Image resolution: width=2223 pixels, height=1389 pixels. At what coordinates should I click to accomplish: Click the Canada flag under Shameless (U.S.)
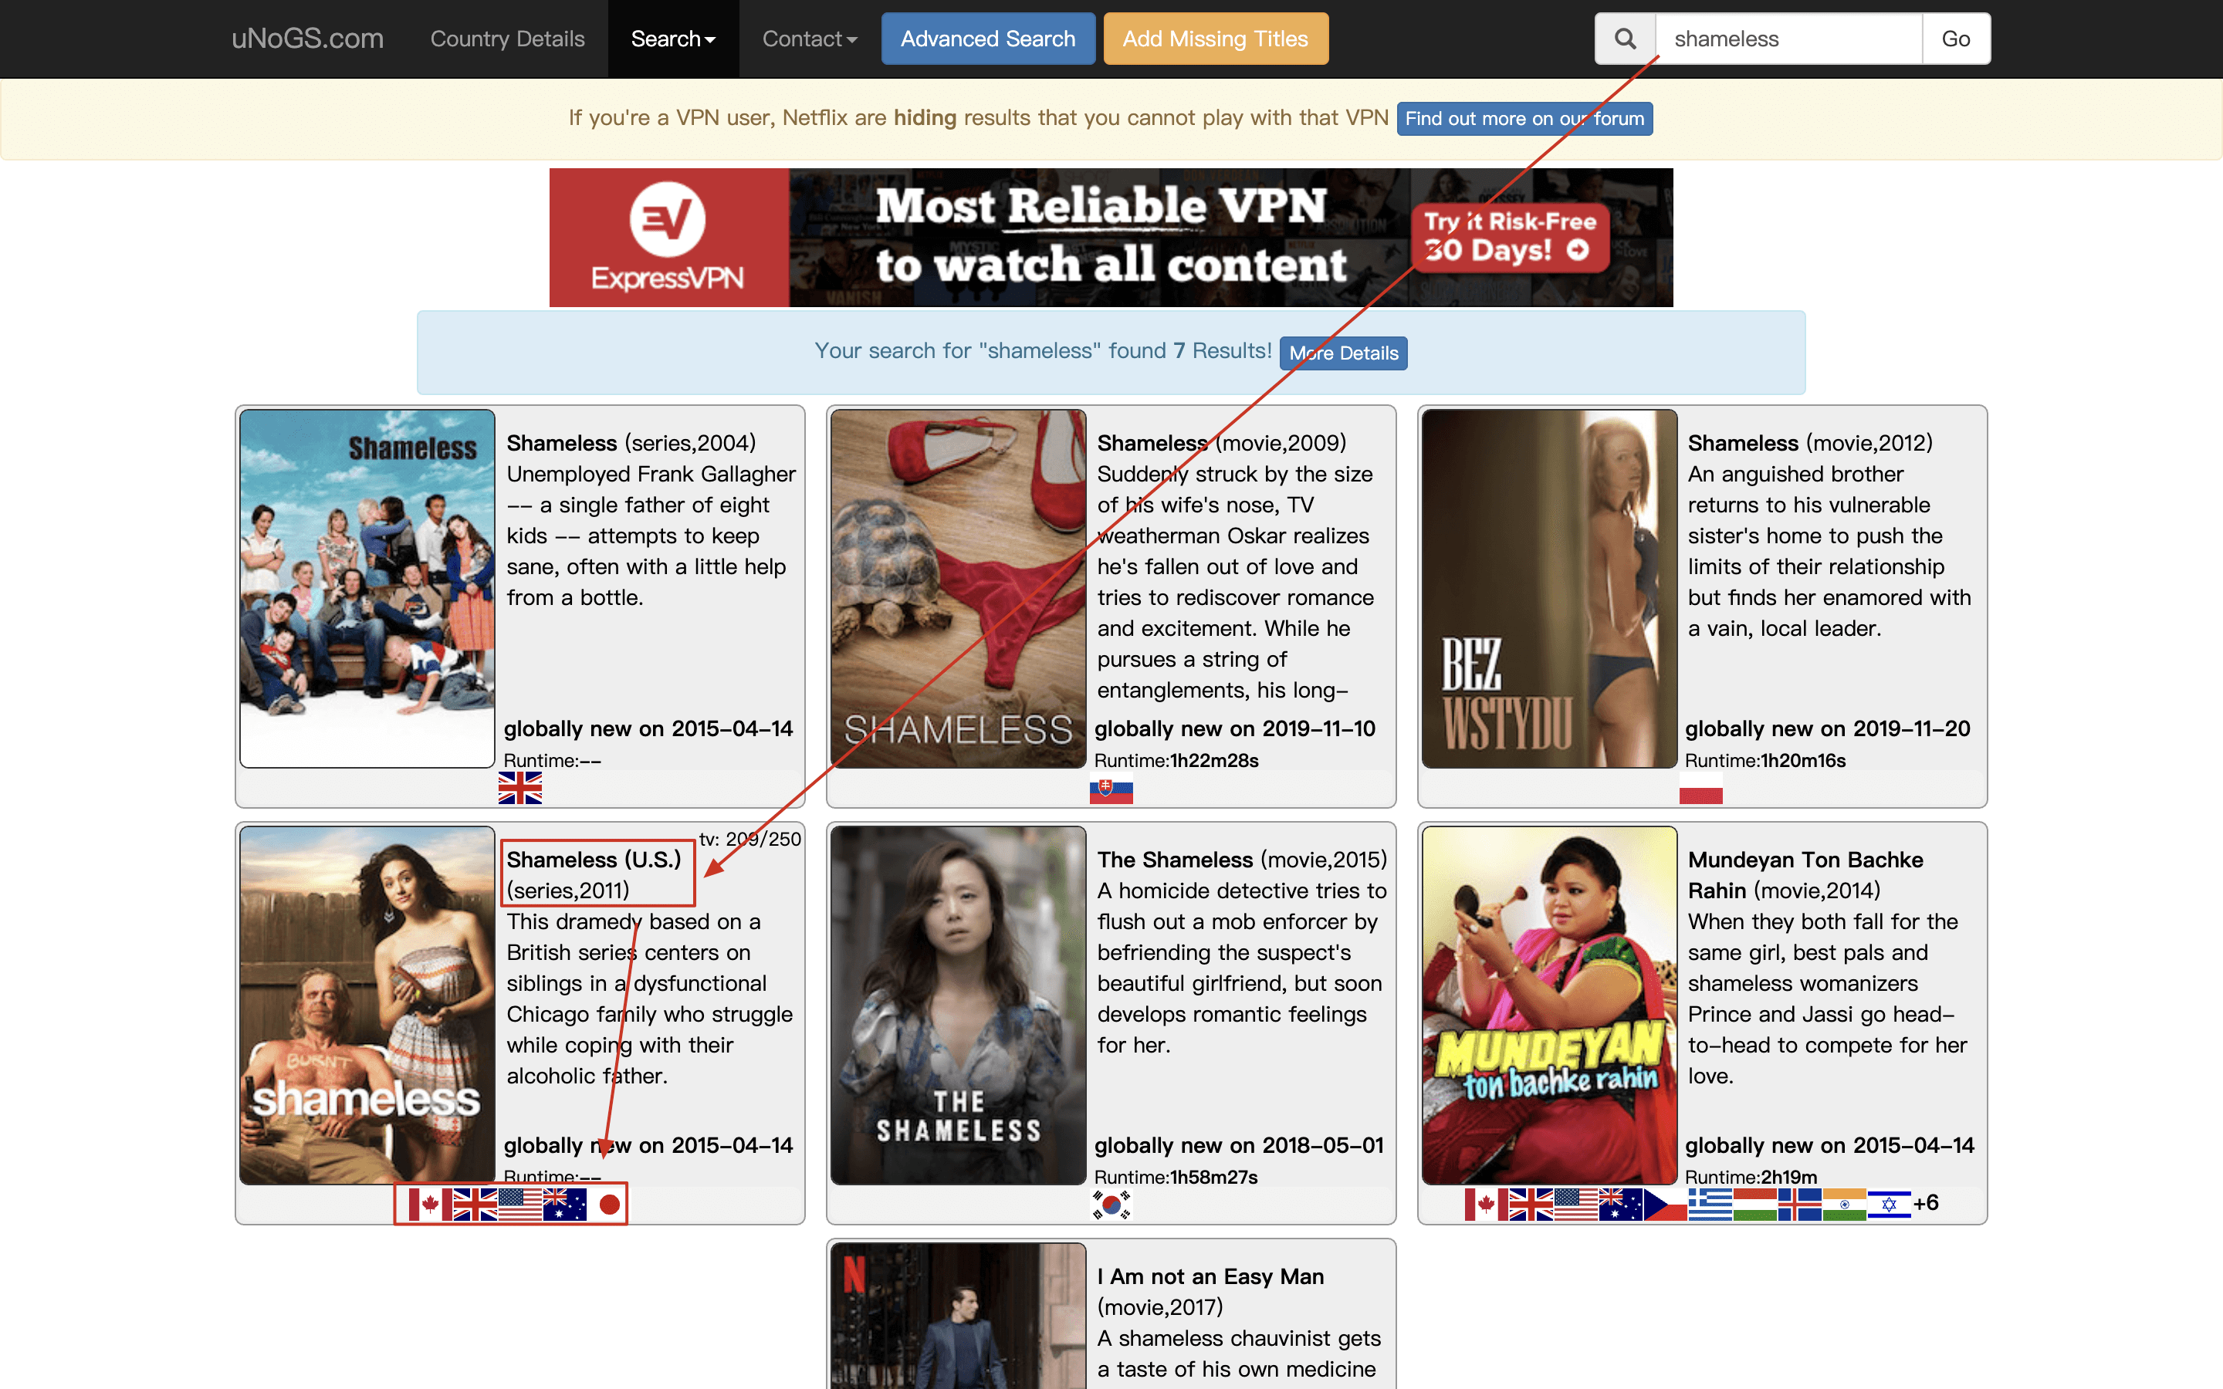click(x=430, y=1204)
